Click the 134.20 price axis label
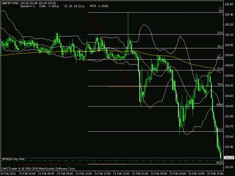The image size is (235, 176). tap(229, 96)
